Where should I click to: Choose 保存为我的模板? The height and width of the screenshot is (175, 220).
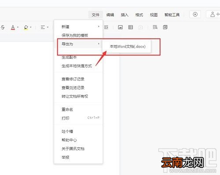(75, 35)
